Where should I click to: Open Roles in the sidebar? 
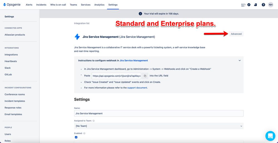[8, 141]
